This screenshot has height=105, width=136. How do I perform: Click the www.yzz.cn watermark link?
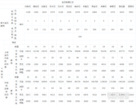click(118, 98)
